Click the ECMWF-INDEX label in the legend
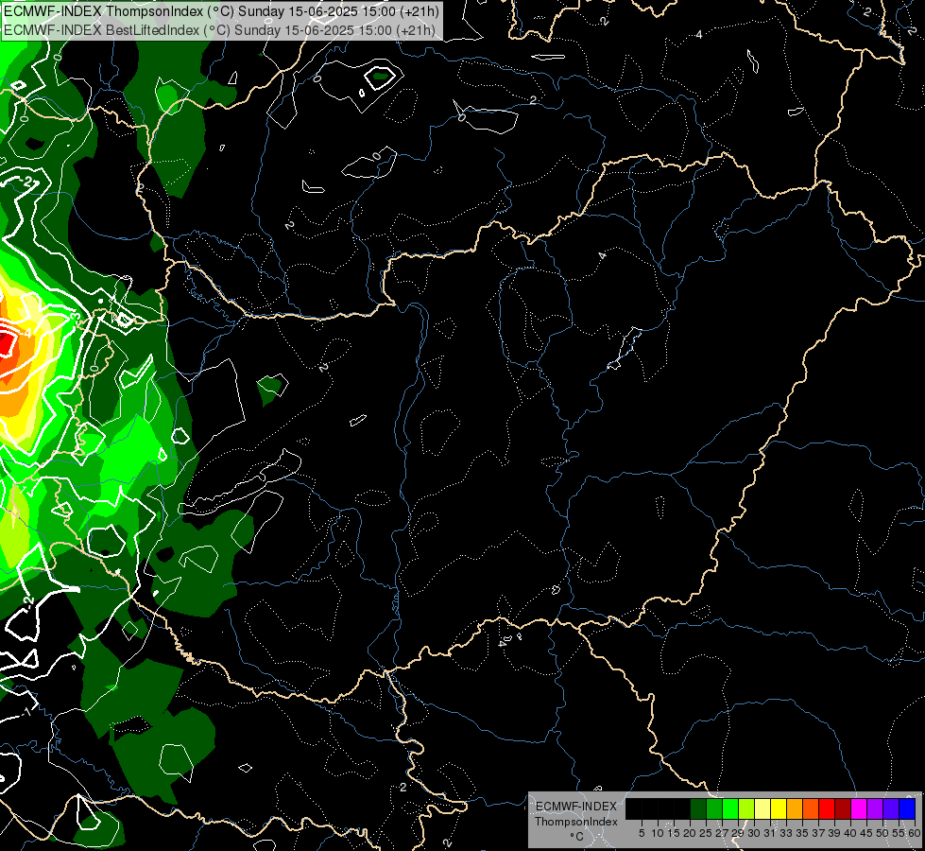The width and height of the screenshot is (925, 851). pyautogui.click(x=576, y=807)
